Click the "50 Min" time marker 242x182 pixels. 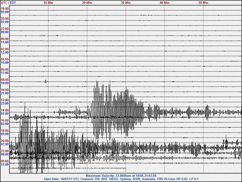[x=203, y=3]
